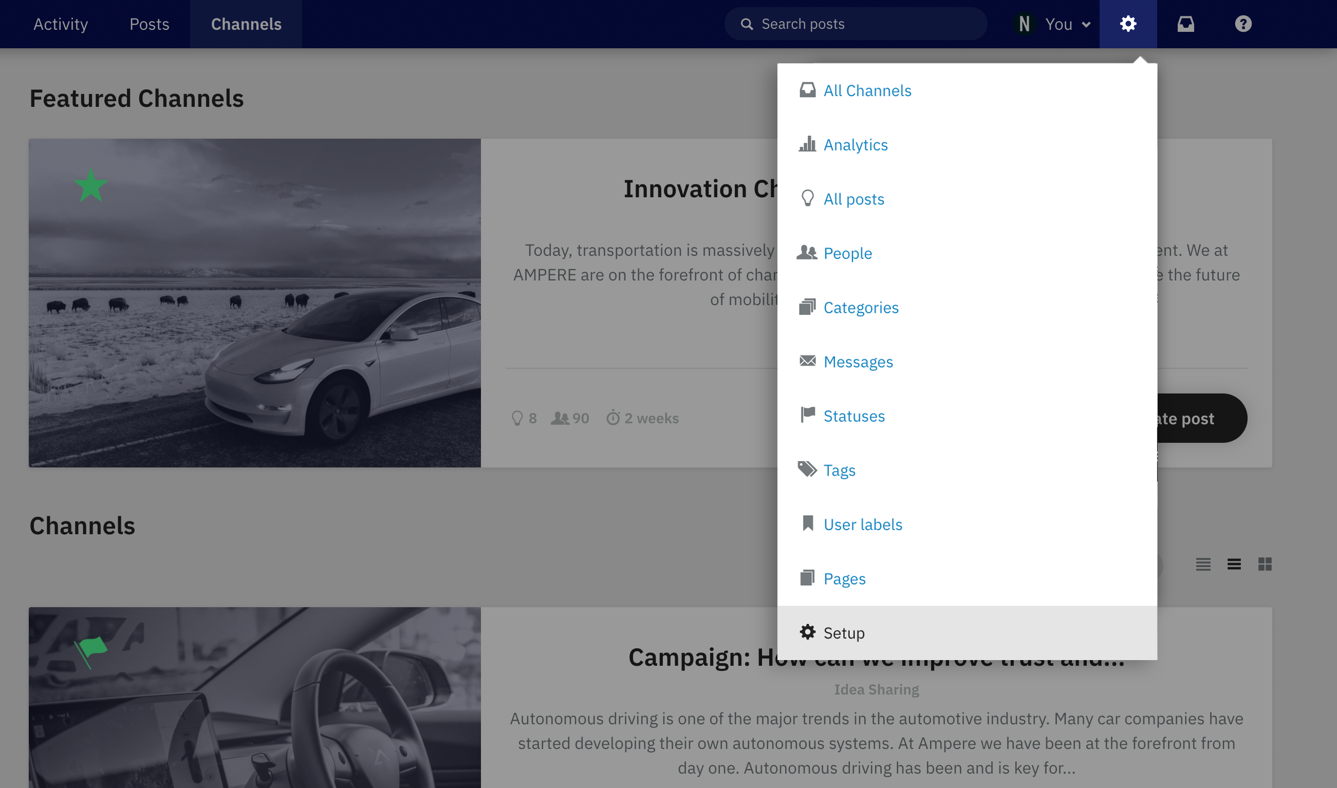
Task: Click the Featured Channels heading
Action: [137, 99]
